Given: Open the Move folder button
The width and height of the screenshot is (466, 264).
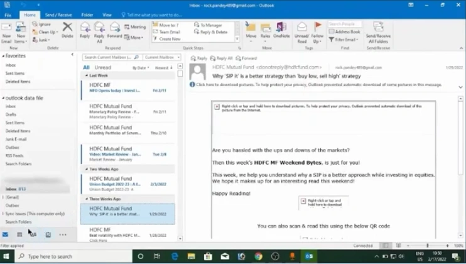Looking at the screenshot, I should (x=251, y=32).
